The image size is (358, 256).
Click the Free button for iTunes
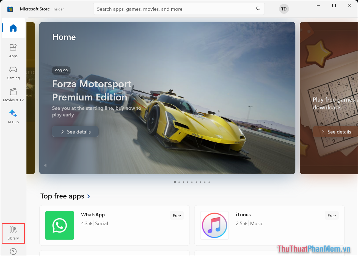[331, 216]
